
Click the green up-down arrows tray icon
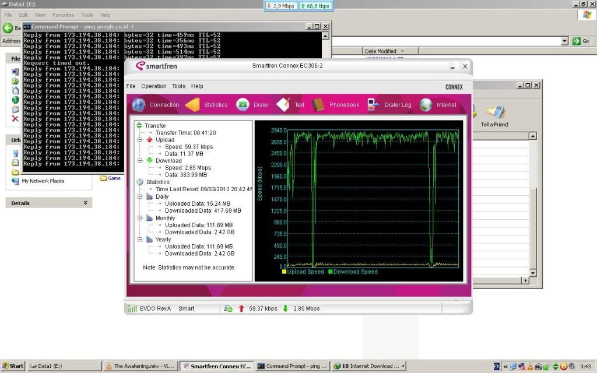(x=555, y=367)
